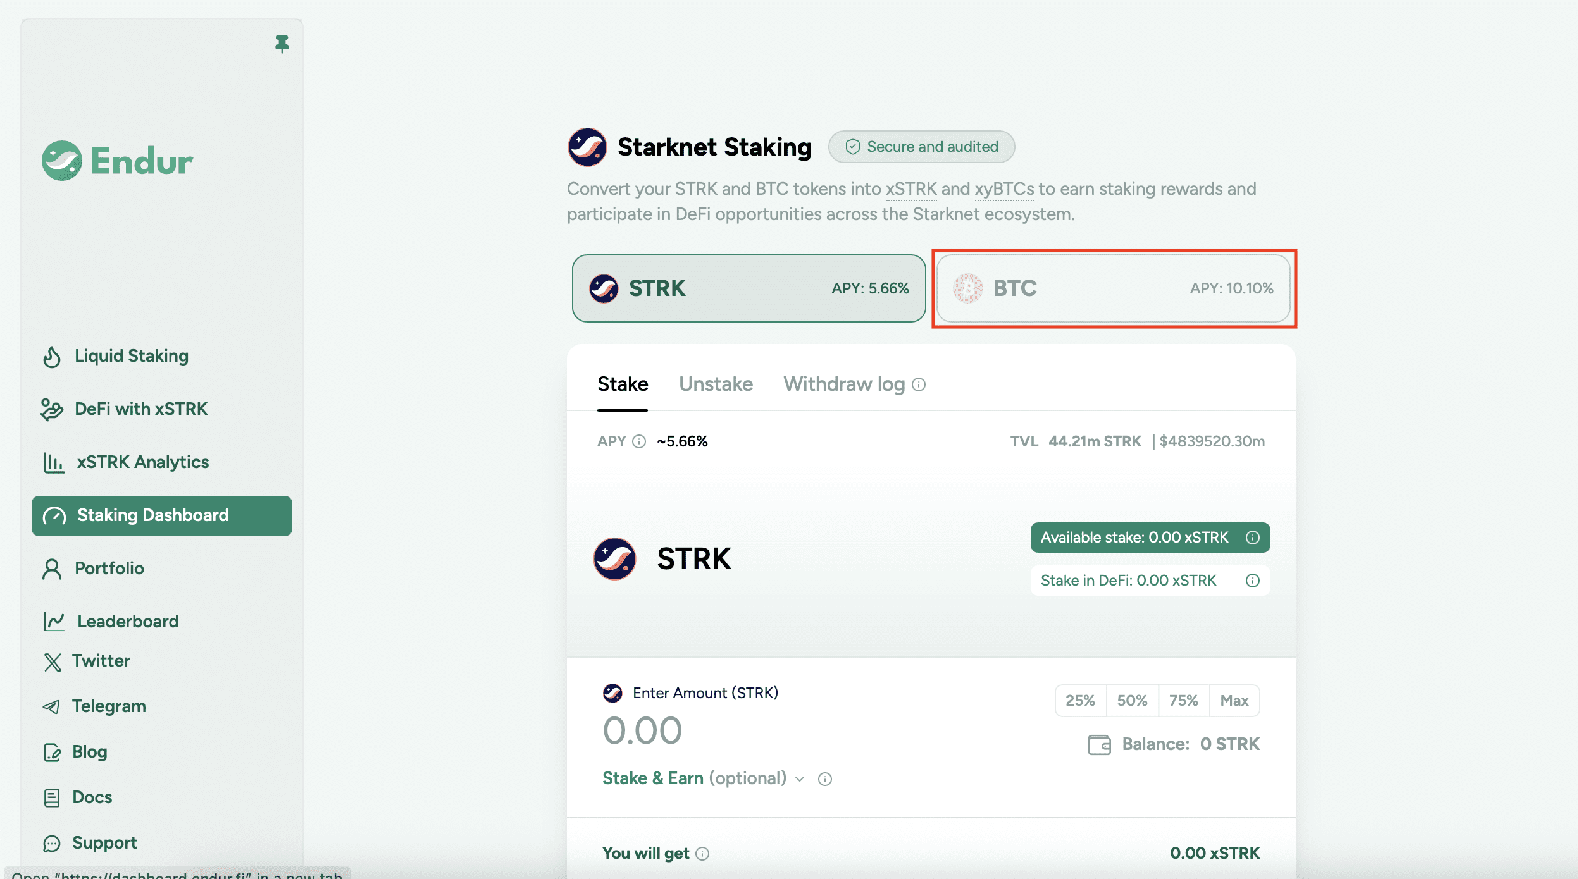Image resolution: width=1578 pixels, height=879 pixels.
Task: Open the DeFi with xSTRK section via its icon
Action: (53, 409)
